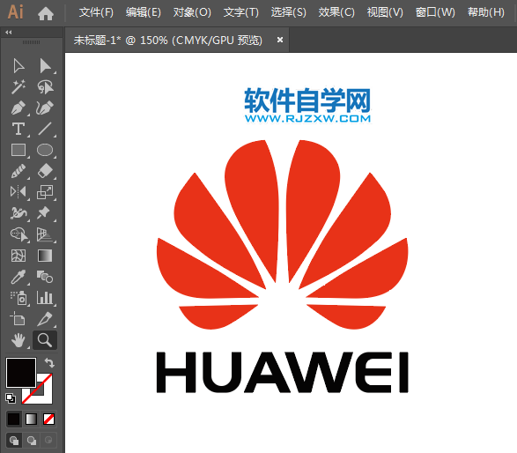517x453 pixels.
Task: Open the 视图(V) menu
Action: [x=385, y=12]
